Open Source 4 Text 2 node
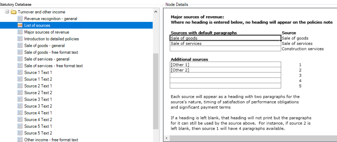The height and width of the screenshot is (142, 337). coord(38,120)
